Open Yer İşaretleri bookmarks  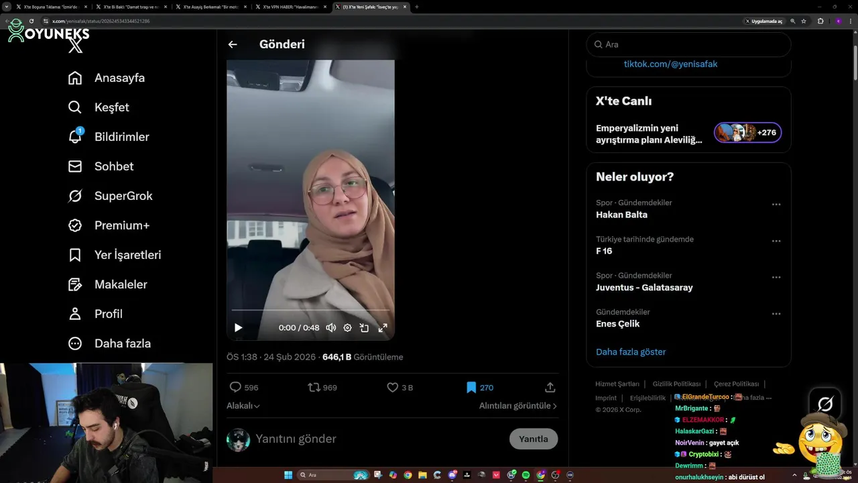click(115, 255)
